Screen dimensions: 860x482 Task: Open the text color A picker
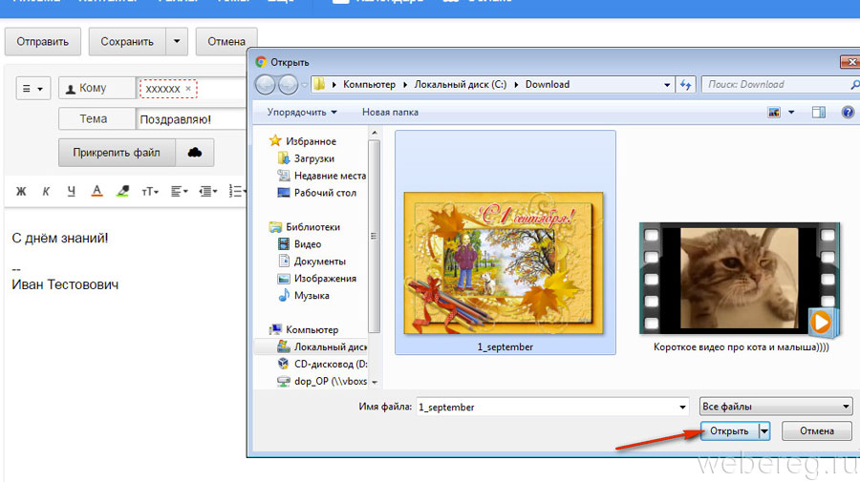point(97,191)
